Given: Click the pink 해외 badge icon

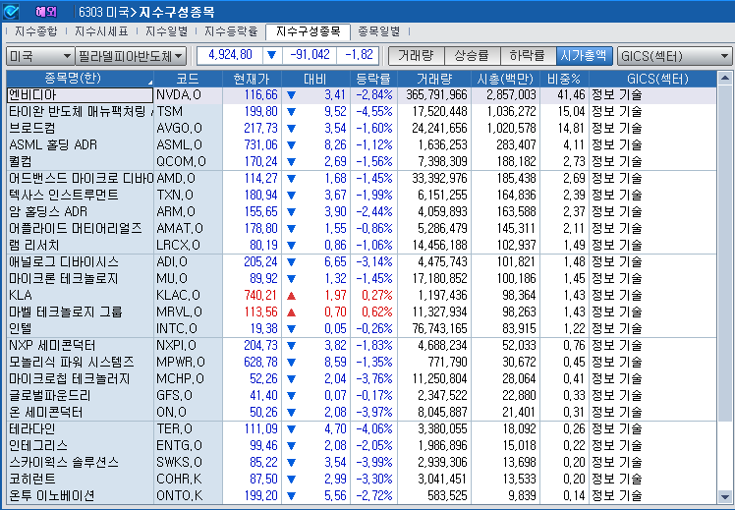Looking at the screenshot, I should pos(46,12).
